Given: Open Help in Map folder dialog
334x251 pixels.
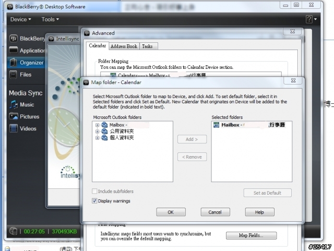Looking at the screenshot, I should 260,212.
